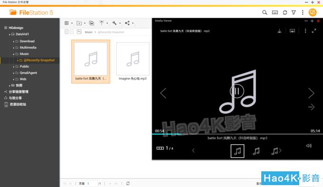The width and height of the screenshot is (323, 187).
Task: Click the create folder toolbar icon
Action: (79, 23)
